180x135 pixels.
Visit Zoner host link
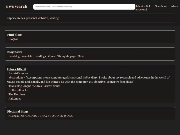coord(52,56)
